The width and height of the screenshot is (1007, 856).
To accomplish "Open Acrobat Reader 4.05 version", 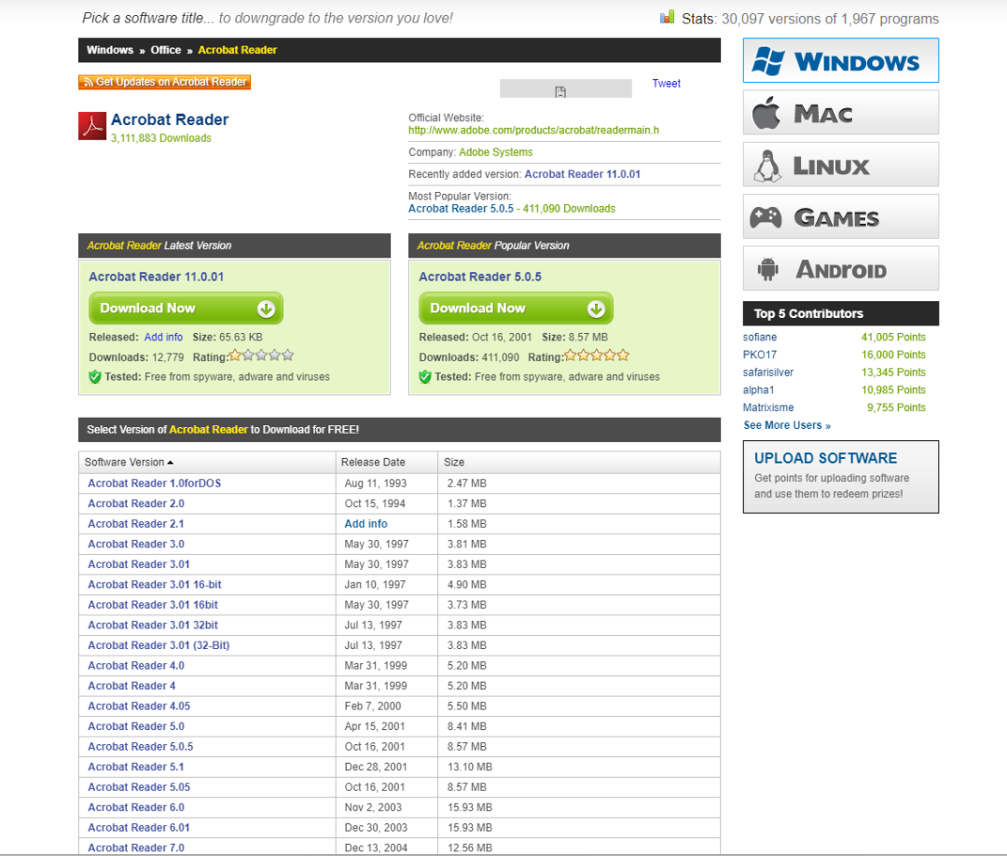I will point(139,707).
